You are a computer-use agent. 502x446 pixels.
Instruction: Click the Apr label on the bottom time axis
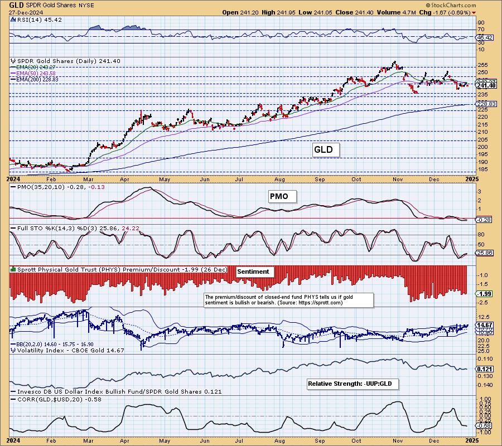pos(124,440)
